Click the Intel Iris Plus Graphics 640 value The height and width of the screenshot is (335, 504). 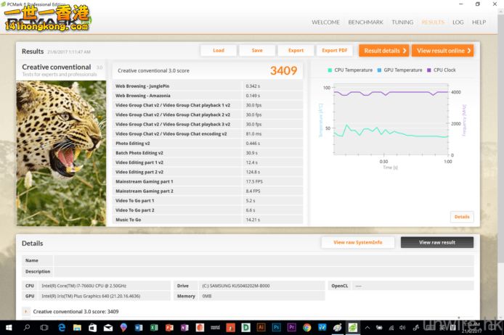(91, 296)
